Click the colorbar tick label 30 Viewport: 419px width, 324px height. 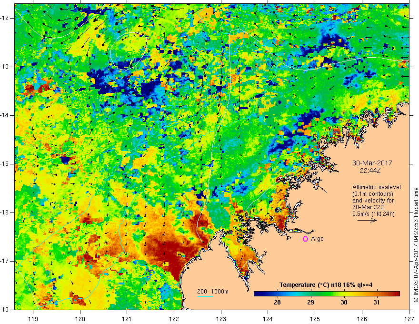344,303
